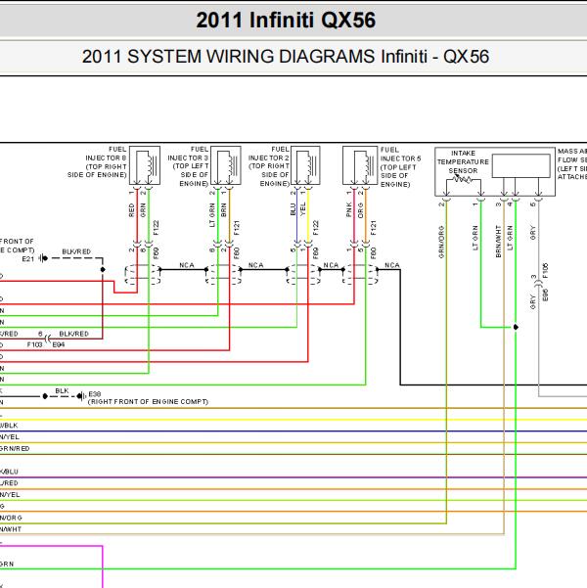
Task: Click the 'E21' ground label
Action: pos(28,258)
